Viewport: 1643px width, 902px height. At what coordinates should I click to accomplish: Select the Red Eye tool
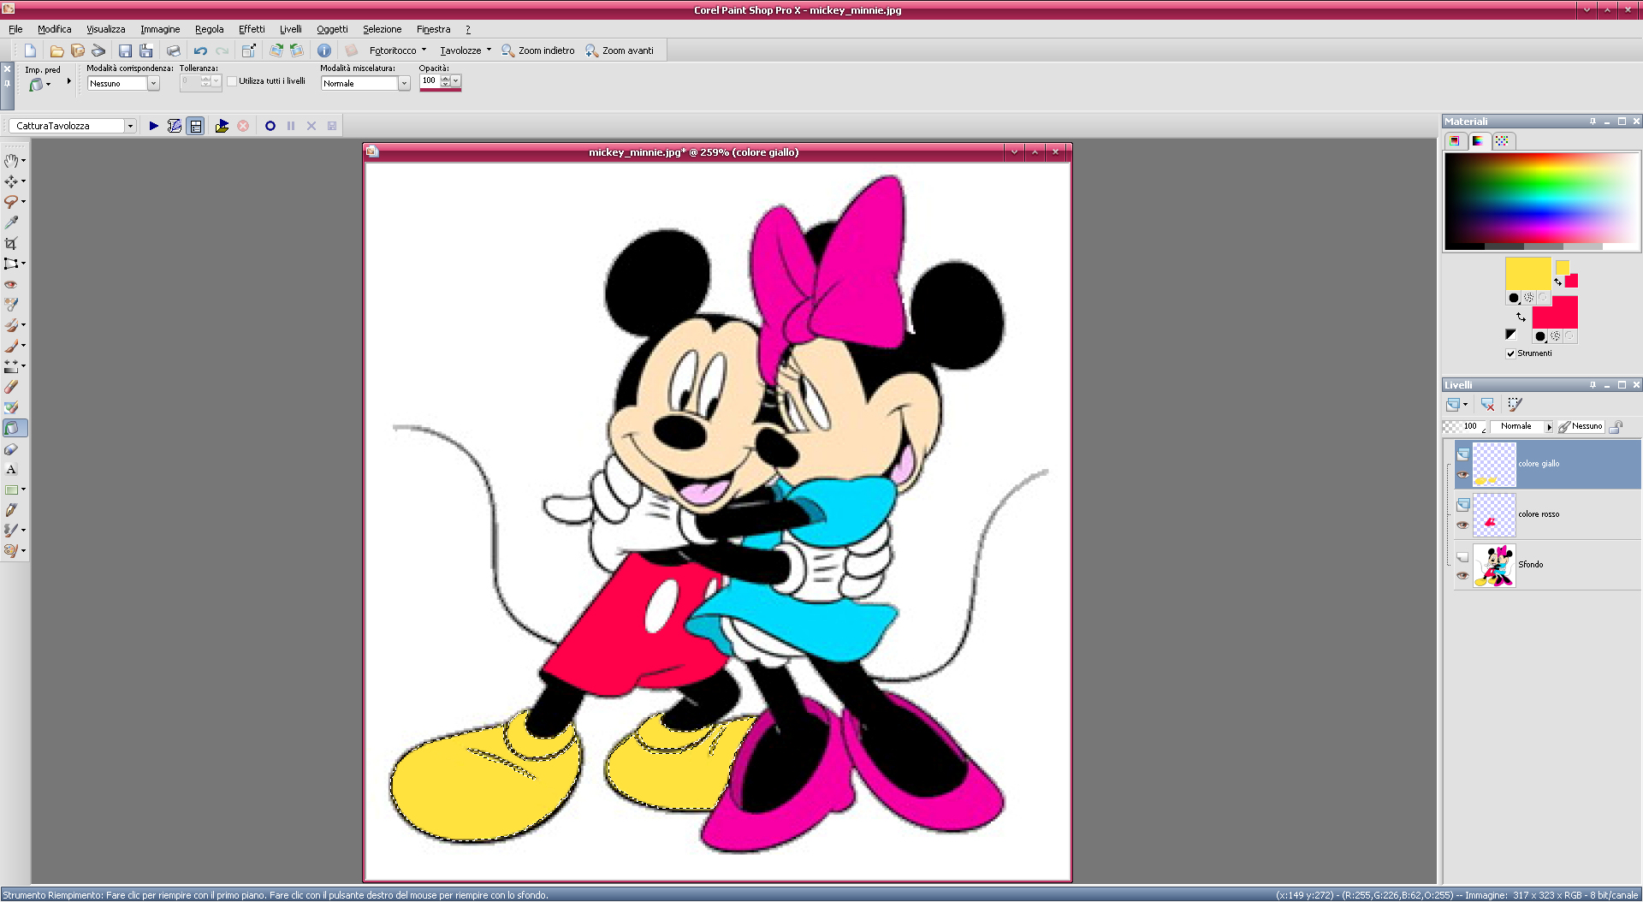coord(11,283)
